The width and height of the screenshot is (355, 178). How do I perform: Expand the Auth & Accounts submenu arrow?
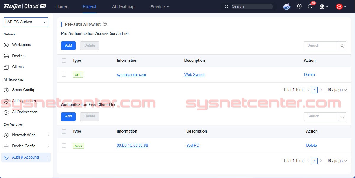(48, 157)
